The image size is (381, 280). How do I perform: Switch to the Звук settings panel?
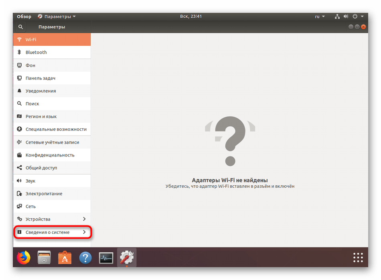pyautogui.click(x=30, y=181)
